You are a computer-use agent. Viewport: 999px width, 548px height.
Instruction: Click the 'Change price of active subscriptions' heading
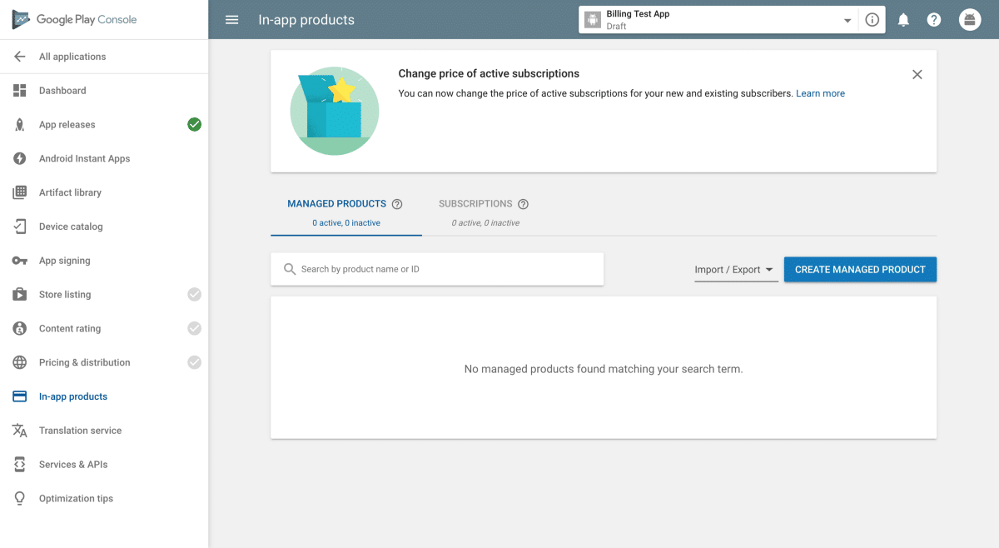pos(489,74)
